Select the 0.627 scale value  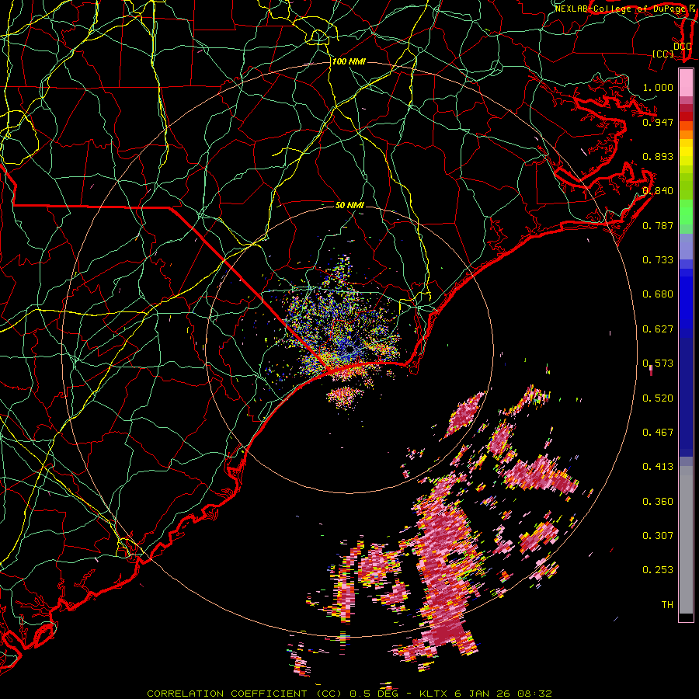point(658,329)
